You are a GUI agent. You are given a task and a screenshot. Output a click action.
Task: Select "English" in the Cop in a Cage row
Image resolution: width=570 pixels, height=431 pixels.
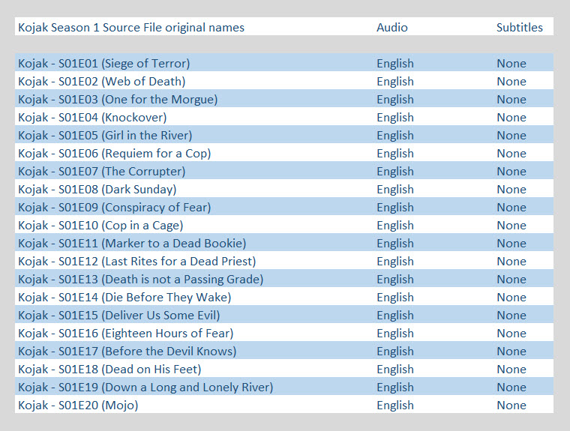[x=395, y=226]
